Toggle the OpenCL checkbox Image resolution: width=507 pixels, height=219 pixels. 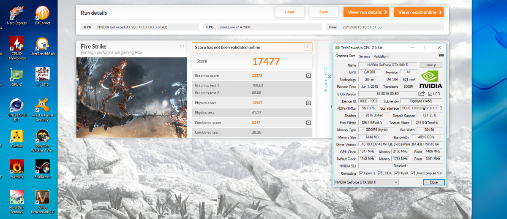[x=361, y=173]
